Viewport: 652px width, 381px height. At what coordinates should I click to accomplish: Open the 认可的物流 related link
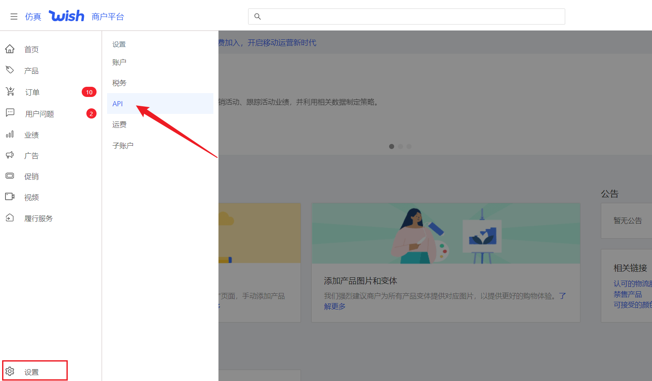tap(633, 284)
